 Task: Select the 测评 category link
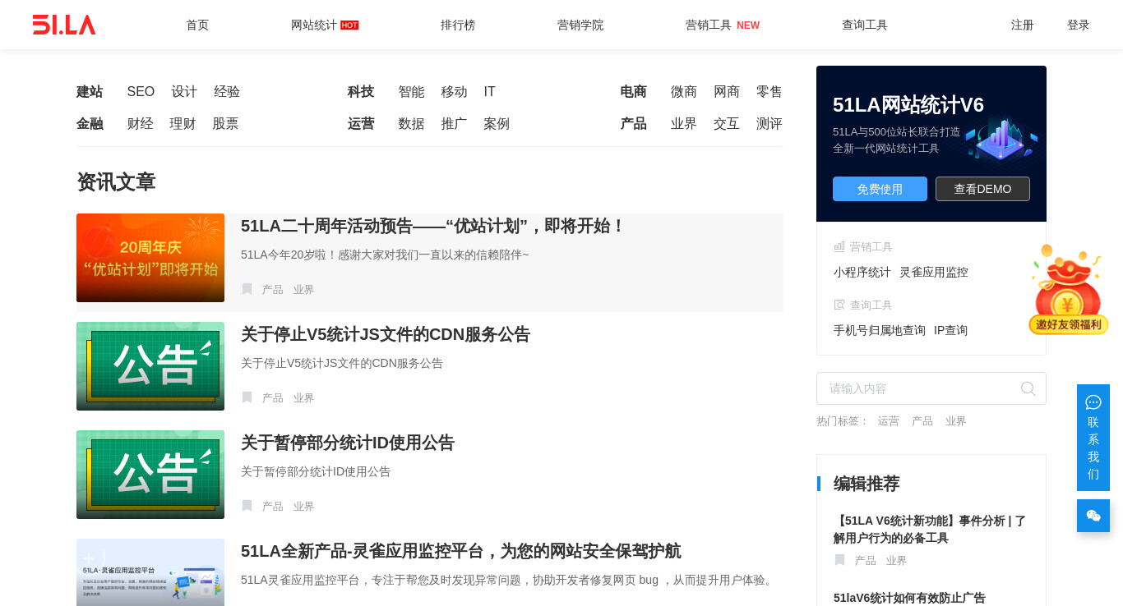(x=769, y=124)
